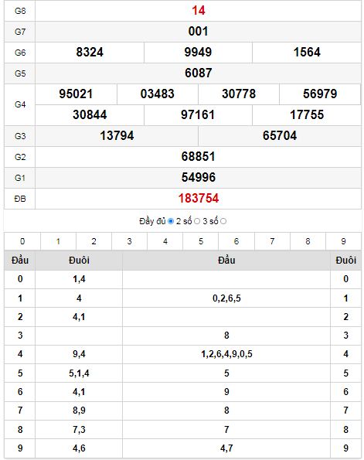Click digit filter tab 9
This screenshot has height=460, width=364.
point(343,241)
